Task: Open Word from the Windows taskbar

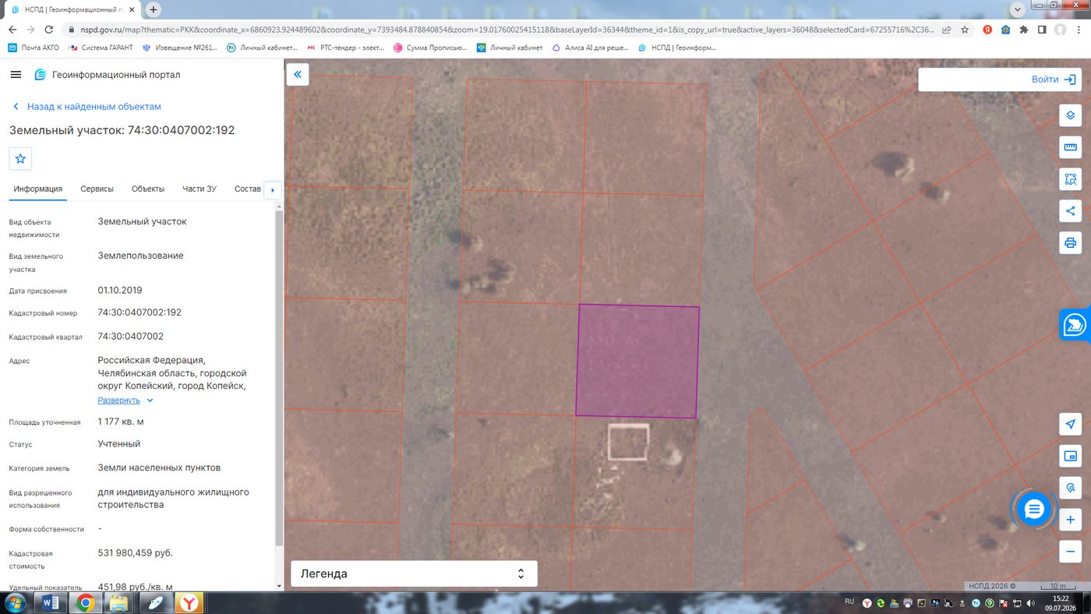Action: 51,602
